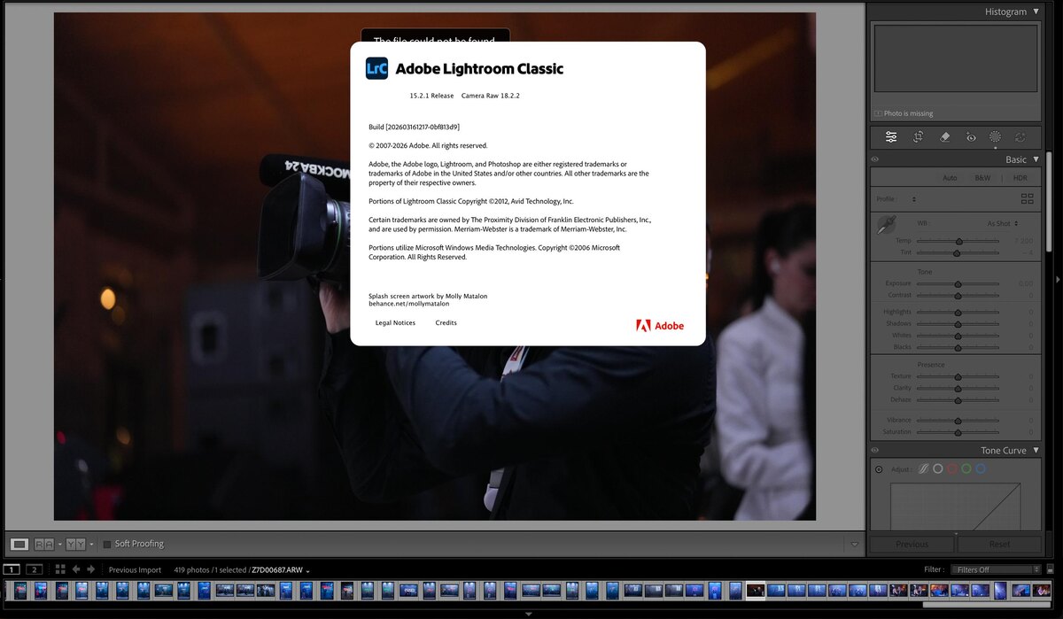Click the LrC logo in About dialog
The height and width of the screenshot is (619, 1063).
click(x=376, y=68)
